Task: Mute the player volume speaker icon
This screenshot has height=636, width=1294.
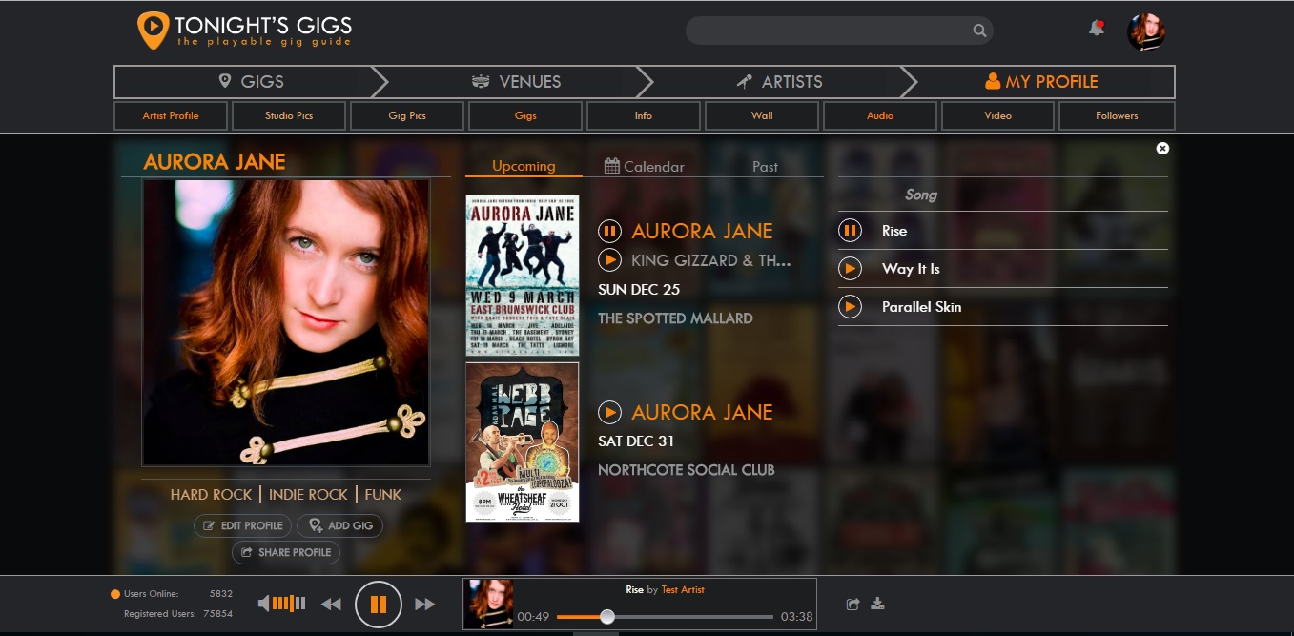Action: [x=264, y=604]
